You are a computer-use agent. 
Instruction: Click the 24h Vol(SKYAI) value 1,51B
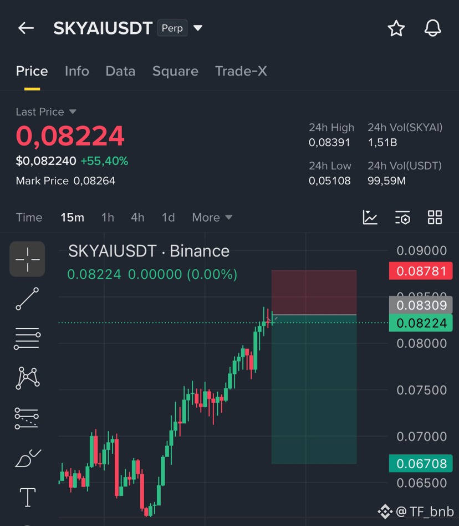click(382, 143)
